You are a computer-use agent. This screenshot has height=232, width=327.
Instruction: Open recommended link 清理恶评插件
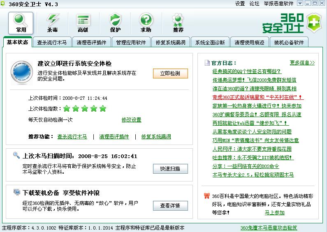(x=114, y=137)
